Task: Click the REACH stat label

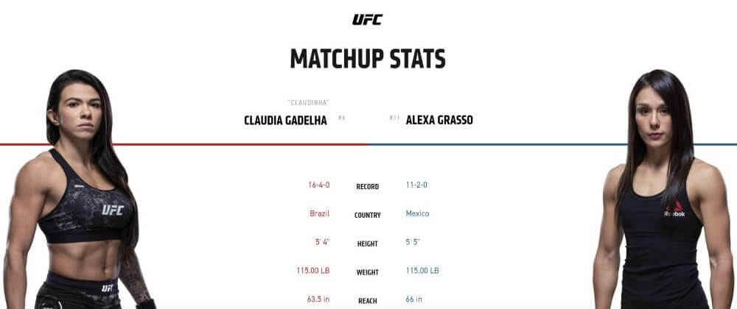Action: [368, 301]
